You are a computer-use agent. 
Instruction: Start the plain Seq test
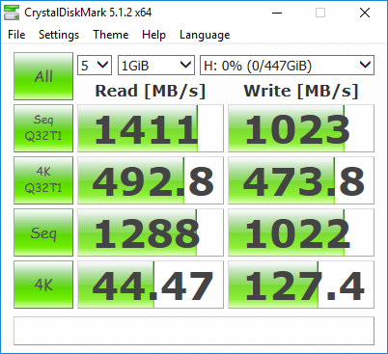(43, 232)
